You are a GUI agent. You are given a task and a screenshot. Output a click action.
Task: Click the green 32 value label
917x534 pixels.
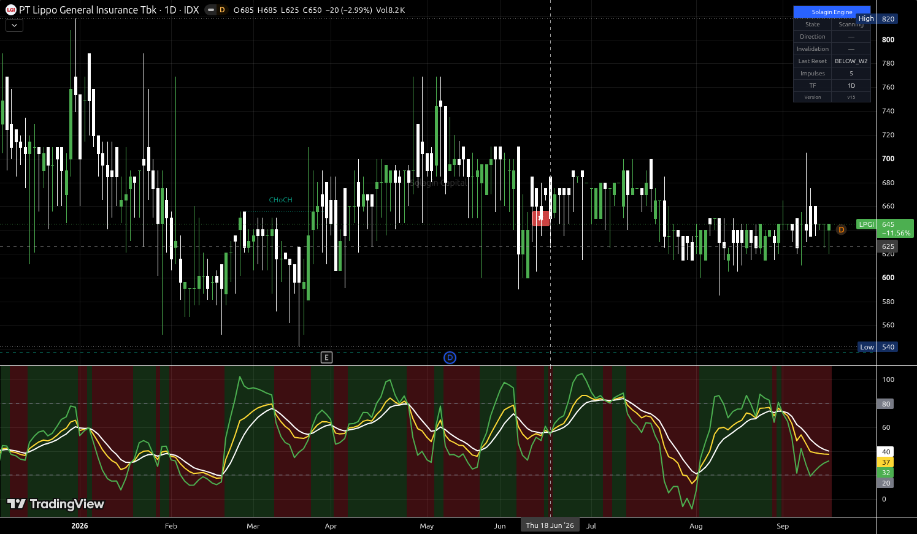pyautogui.click(x=886, y=473)
